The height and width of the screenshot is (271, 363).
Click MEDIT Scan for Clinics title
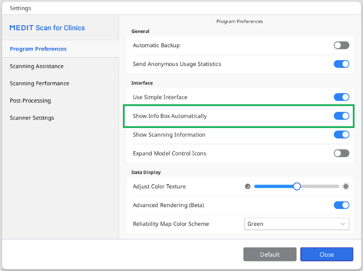(47, 28)
